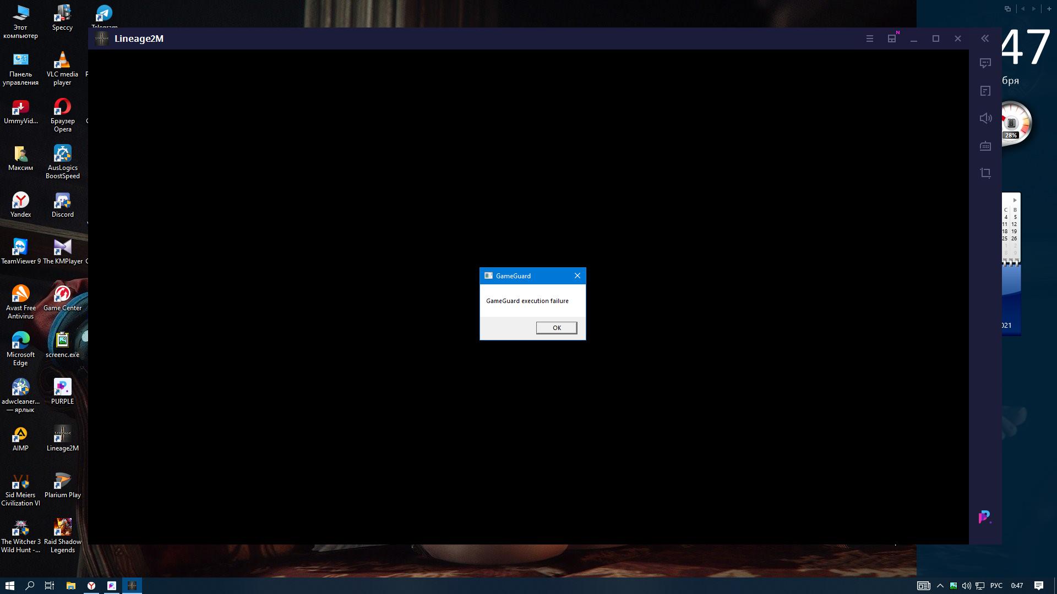Open TeamViewer 9 application

pyautogui.click(x=20, y=249)
